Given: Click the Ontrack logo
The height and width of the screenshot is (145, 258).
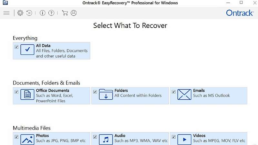Looking at the screenshot, I should (x=240, y=13).
